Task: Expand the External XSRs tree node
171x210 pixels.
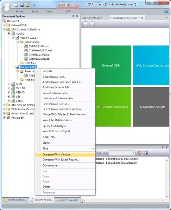Action: pyautogui.click(x=4, y=25)
